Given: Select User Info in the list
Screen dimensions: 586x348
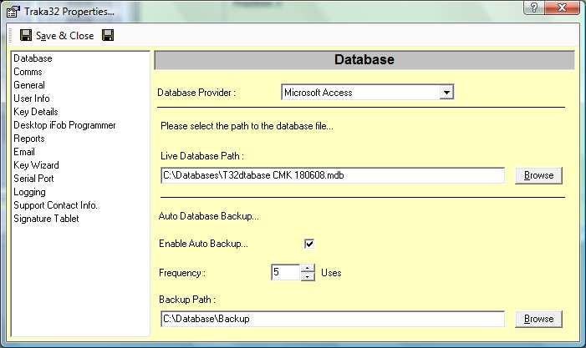Looking at the screenshot, I should [x=32, y=98].
